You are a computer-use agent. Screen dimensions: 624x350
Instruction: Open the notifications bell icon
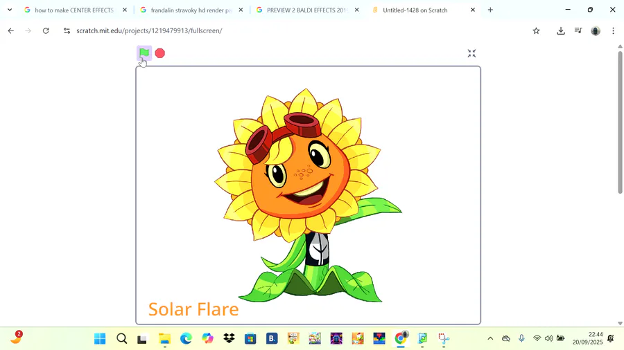pos(610,338)
